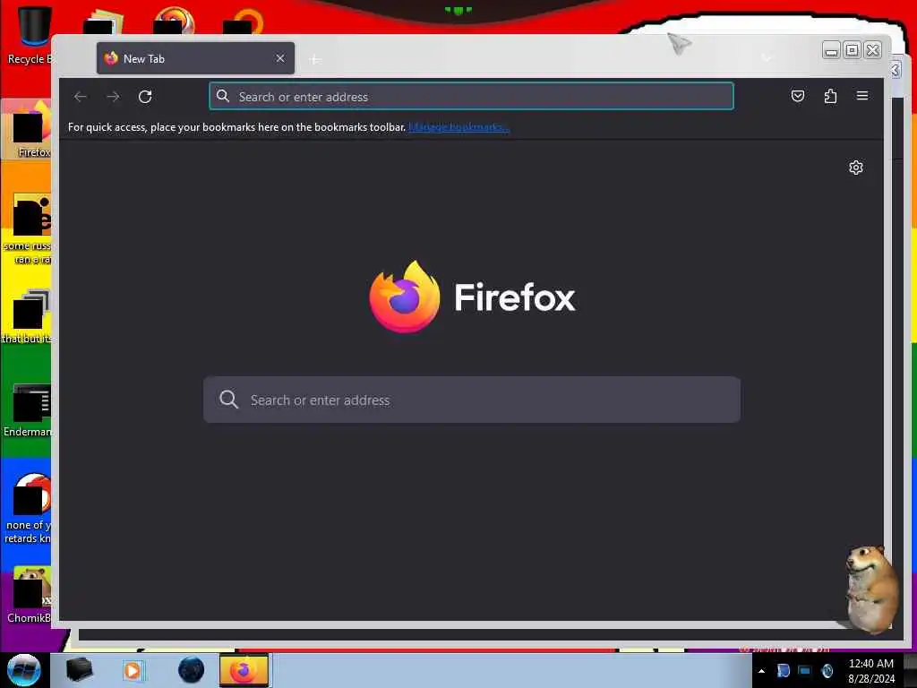Open the Firefox hamburger application menu
Image resolution: width=917 pixels, height=688 pixels.
pyautogui.click(x=862, y=96)
